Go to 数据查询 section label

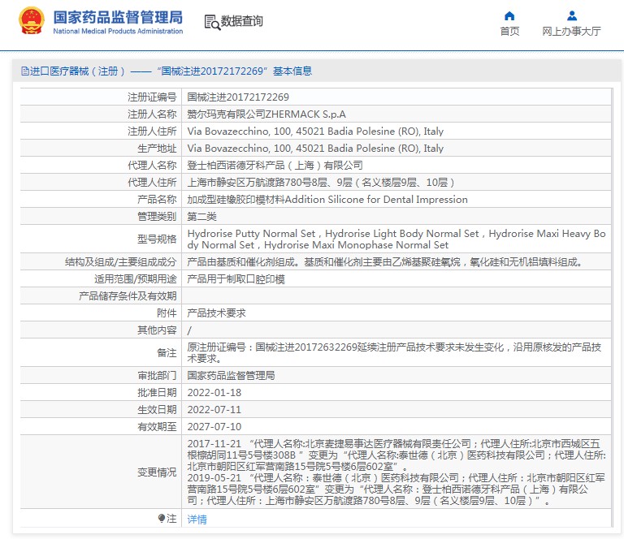tap(242, 21)
